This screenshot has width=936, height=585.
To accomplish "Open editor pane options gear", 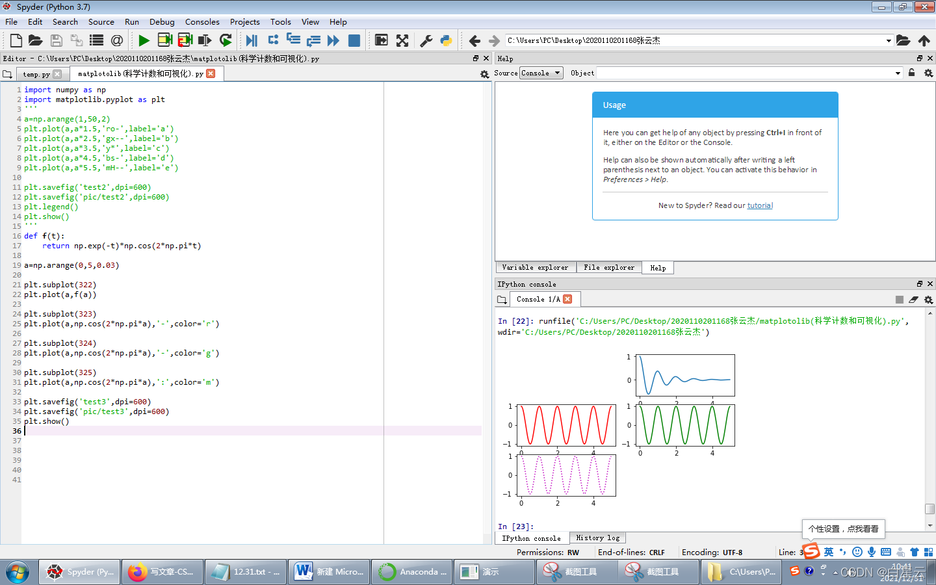I will [484, 74].
